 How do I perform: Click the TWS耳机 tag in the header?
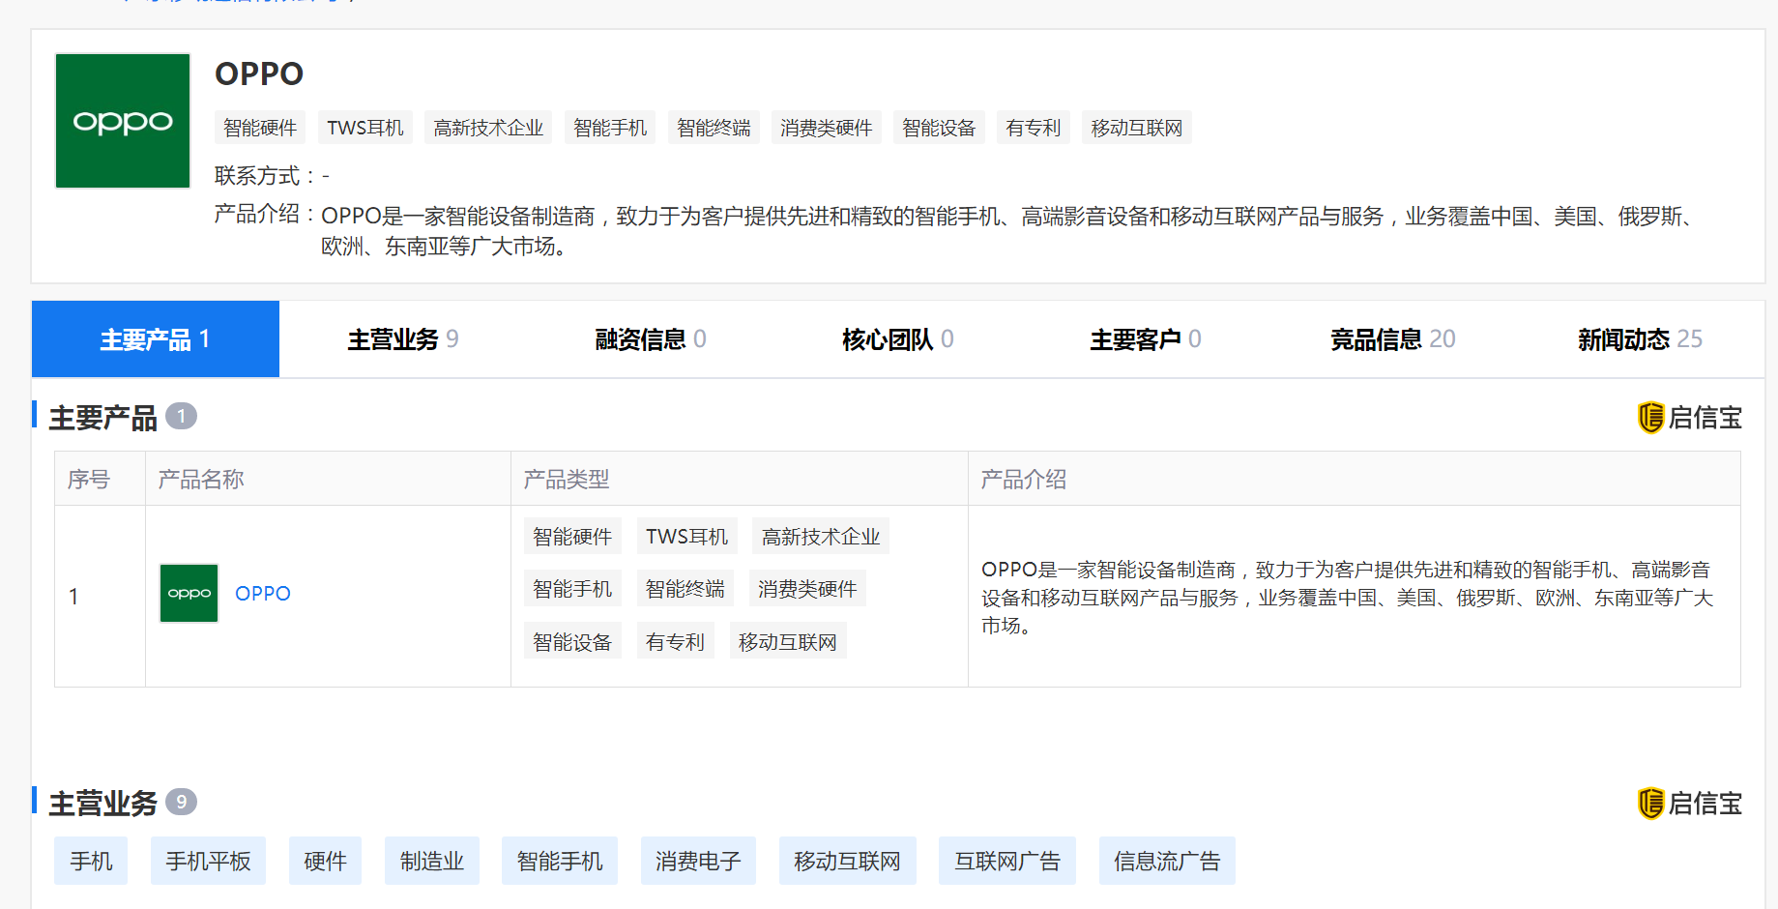(364, 128)
